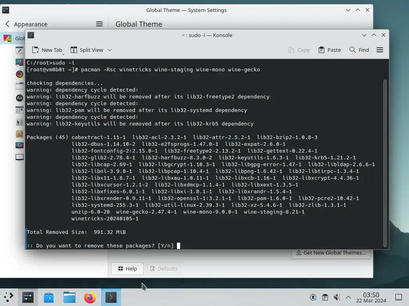
Task: Expand the Split View dropdown chevron
Action: pyautogui.click(x=110, y=50)
